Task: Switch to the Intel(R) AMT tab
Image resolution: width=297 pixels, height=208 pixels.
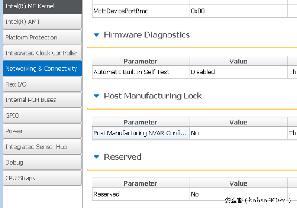Action: [x=41, y=22]
